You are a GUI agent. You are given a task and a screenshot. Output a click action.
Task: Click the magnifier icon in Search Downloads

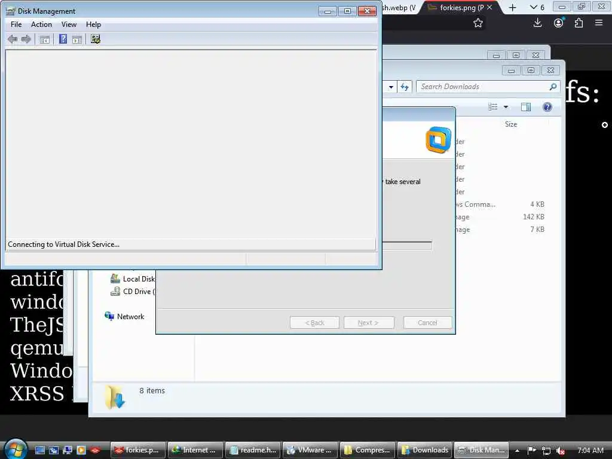tap(553, 87)
